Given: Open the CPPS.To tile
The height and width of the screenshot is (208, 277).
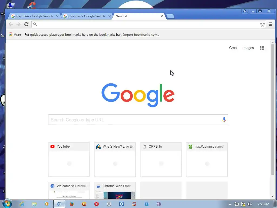Looking at the screenshot, I should 161,159.
